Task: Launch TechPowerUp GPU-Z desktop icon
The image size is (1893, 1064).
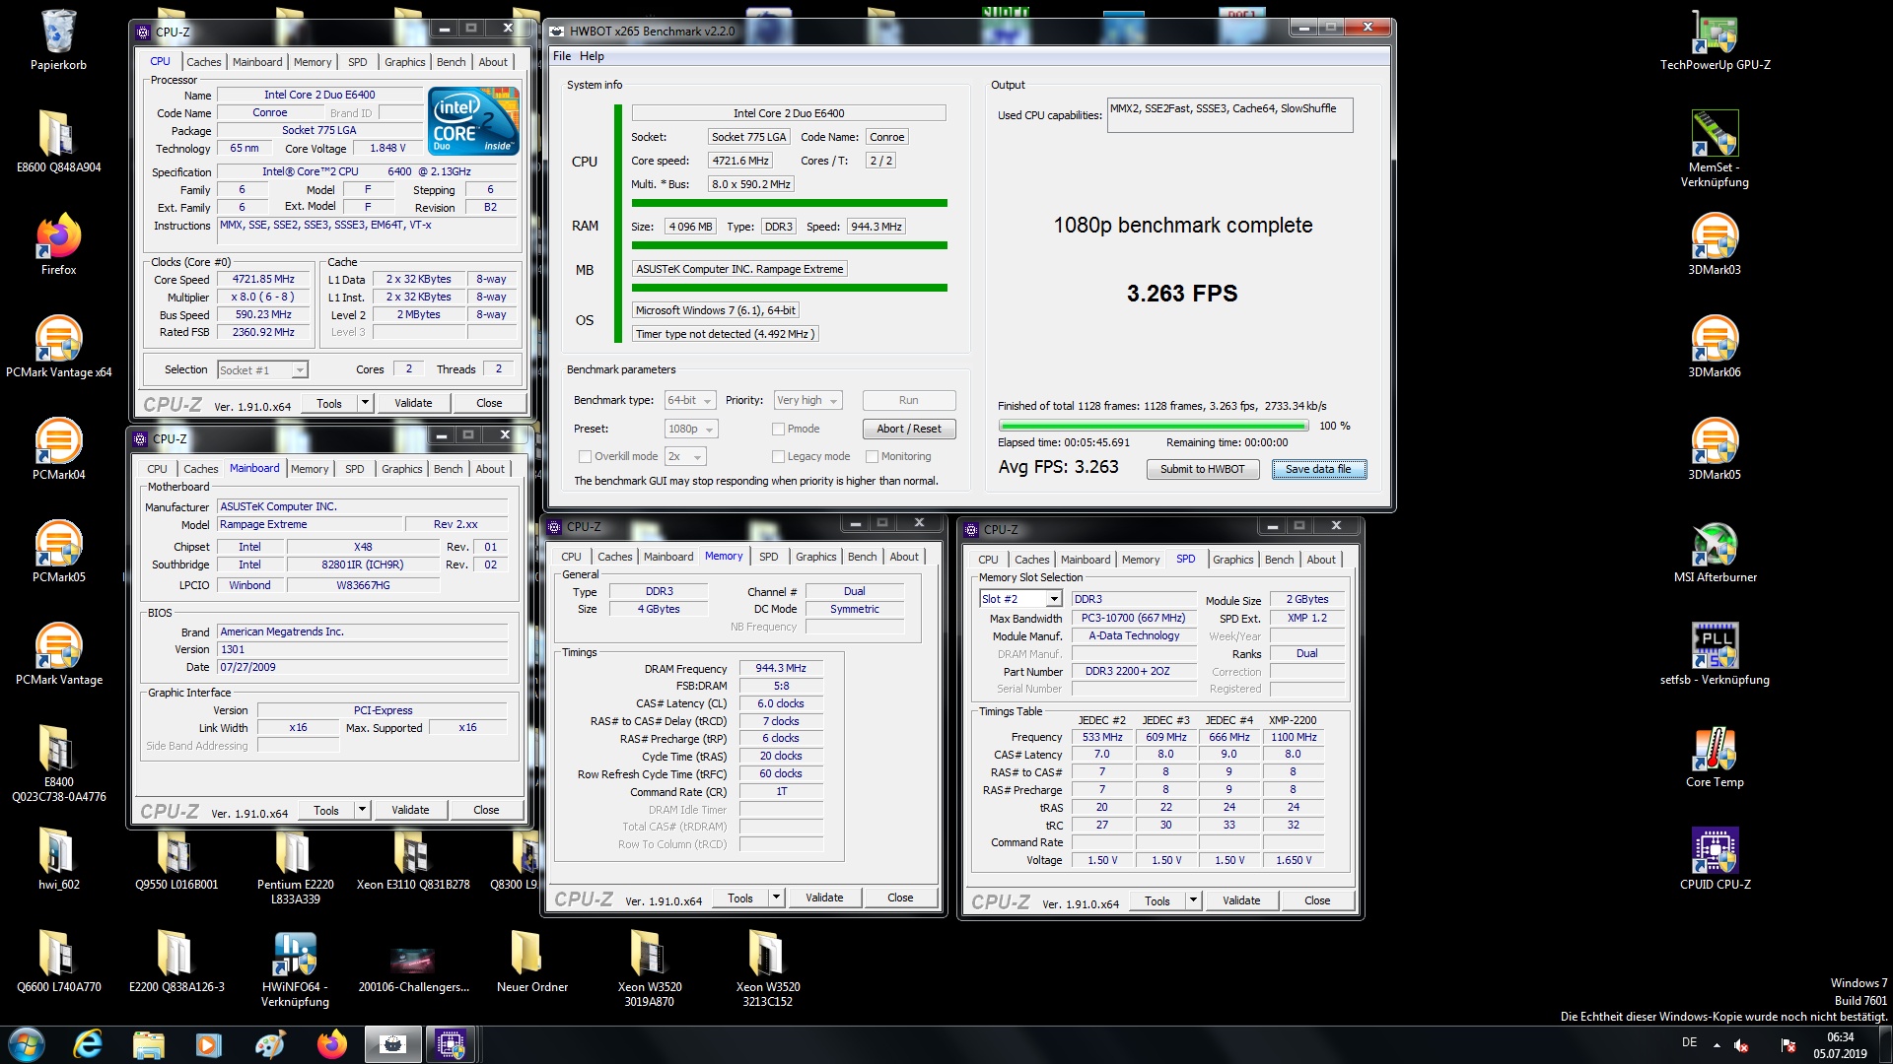Action: tap(1715, 39)
